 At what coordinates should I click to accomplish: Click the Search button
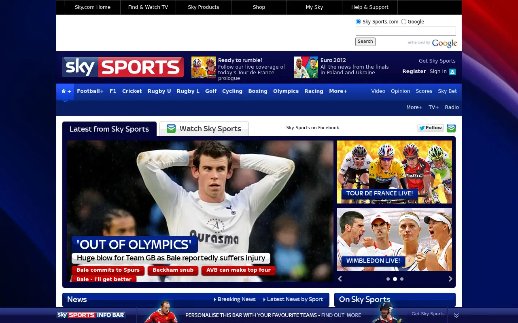(365, 42)
